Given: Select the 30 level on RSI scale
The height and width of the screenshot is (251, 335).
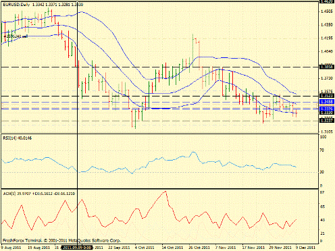Looking at the screenshot, I should 322,172.
